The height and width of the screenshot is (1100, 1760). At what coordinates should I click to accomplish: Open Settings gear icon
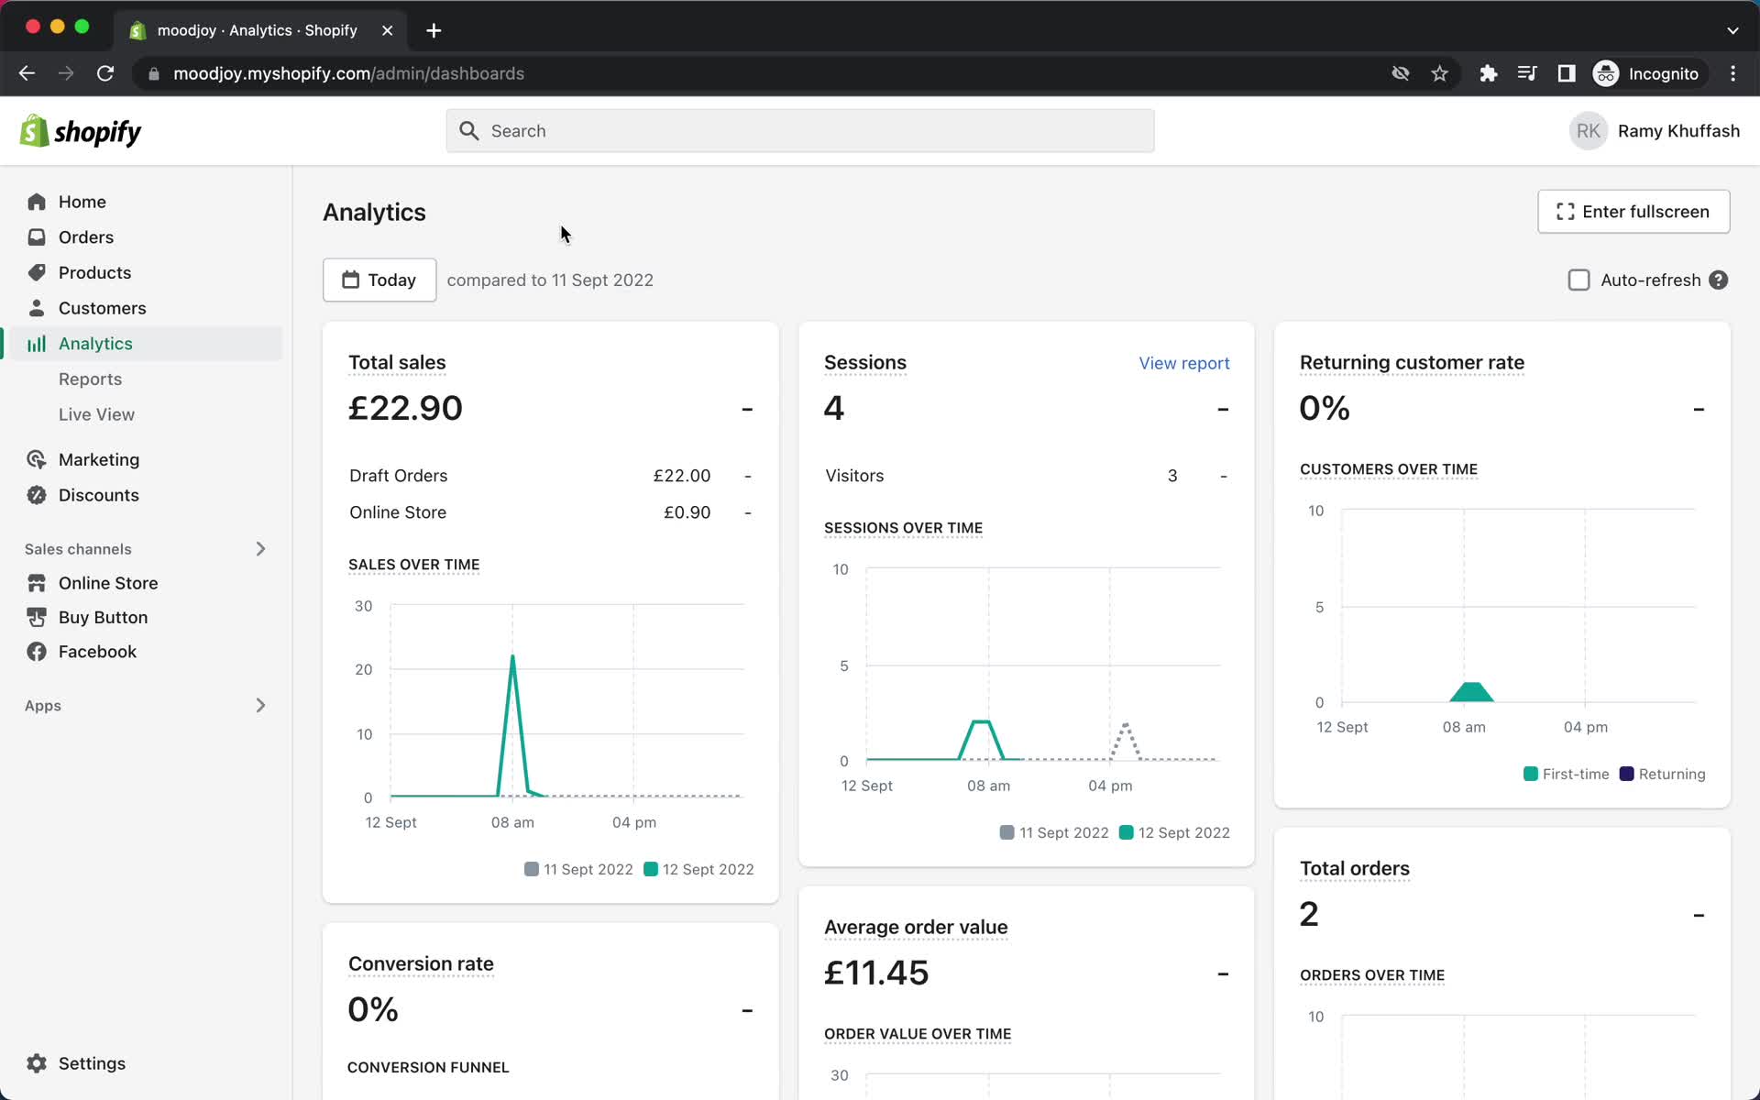37,1063
